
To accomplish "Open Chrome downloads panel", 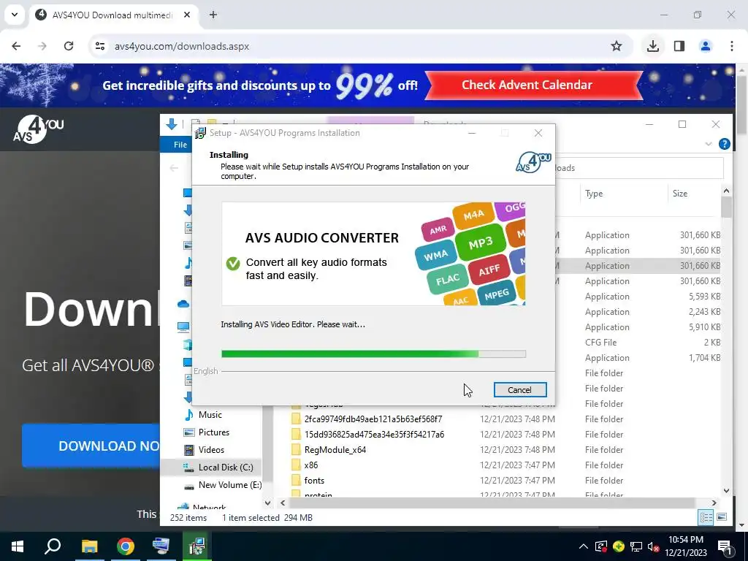I will pos(652,46).
